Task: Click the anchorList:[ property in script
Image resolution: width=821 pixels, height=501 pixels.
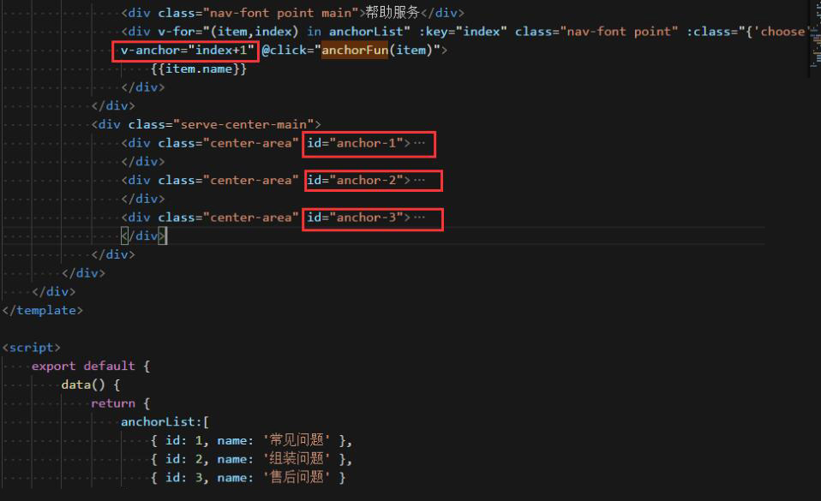Action: 165,422
